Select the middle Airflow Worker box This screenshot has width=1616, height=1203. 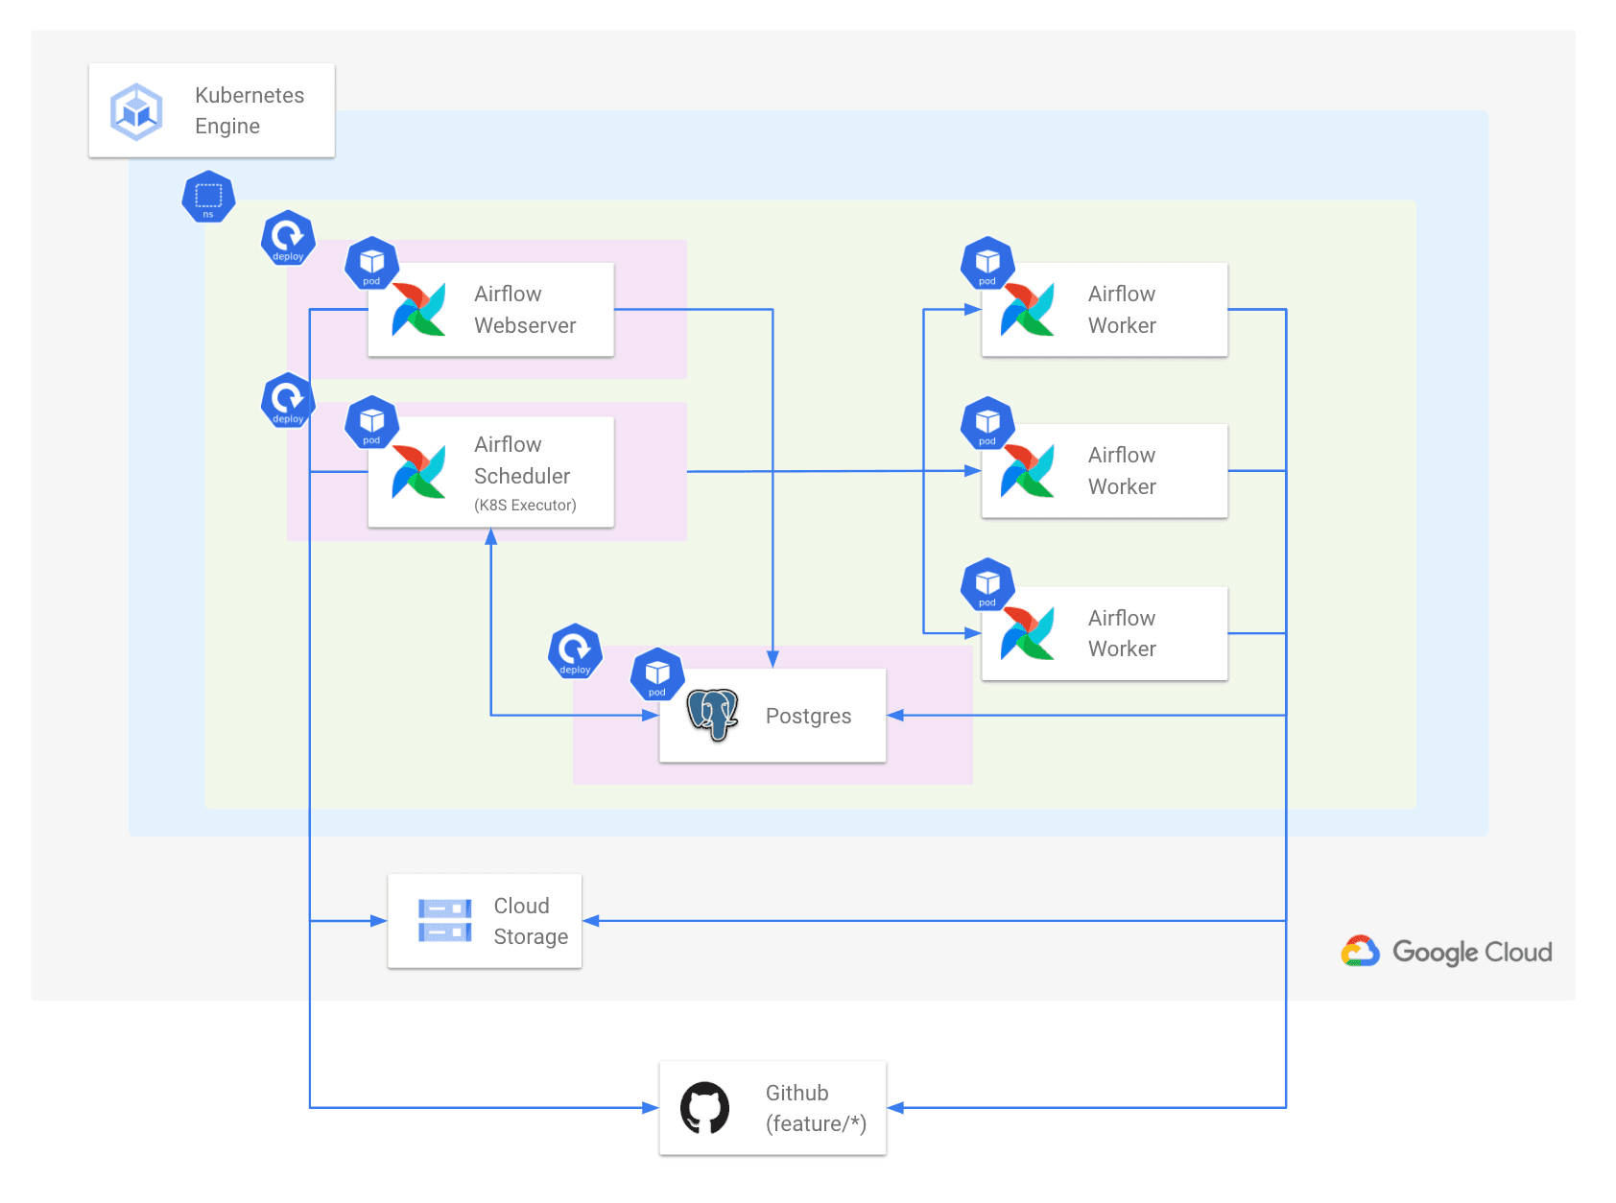1105,471
